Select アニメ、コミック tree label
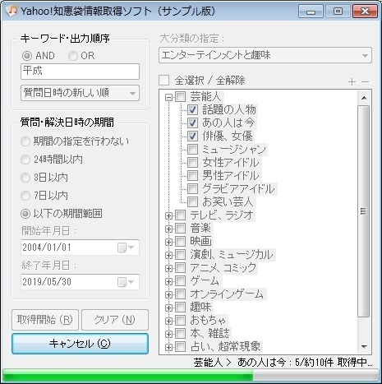 pos(223,268)
